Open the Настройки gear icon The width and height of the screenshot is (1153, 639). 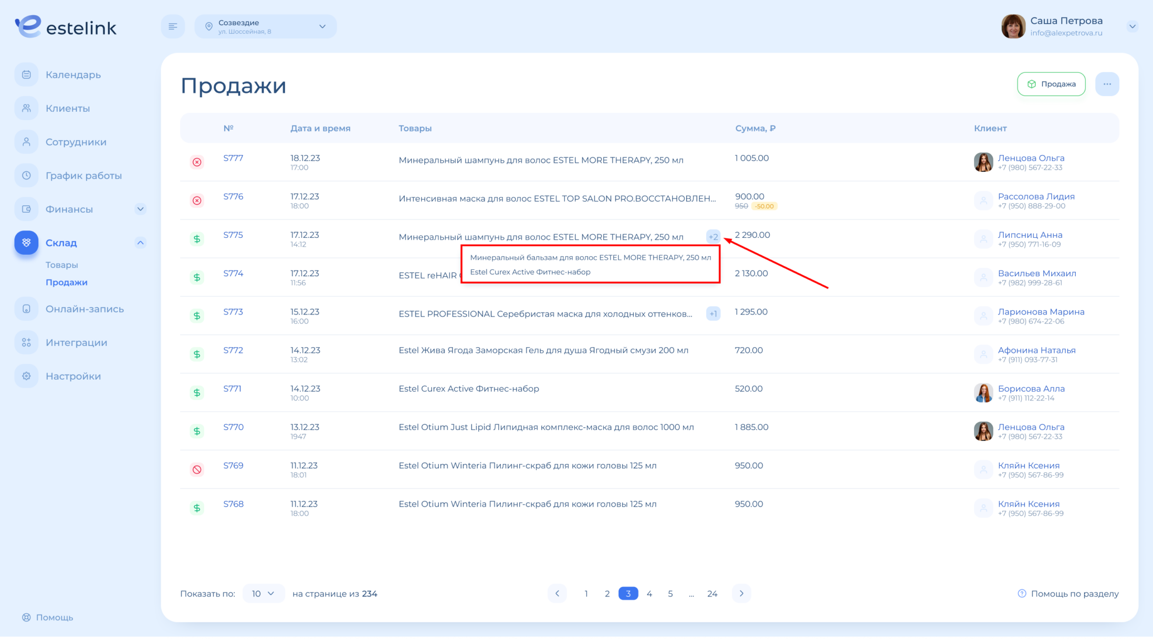tap(26, 376)
